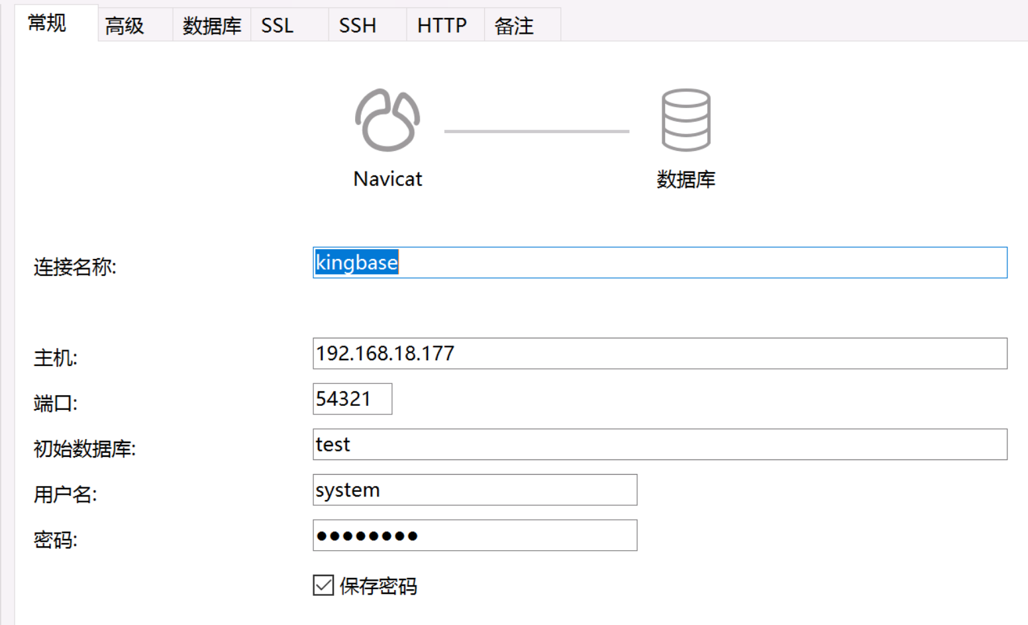Image resolution: width=1028 pixels, height=625 pixels.
Task: Click the 用户名 field containing system
Action: (475, 490)
